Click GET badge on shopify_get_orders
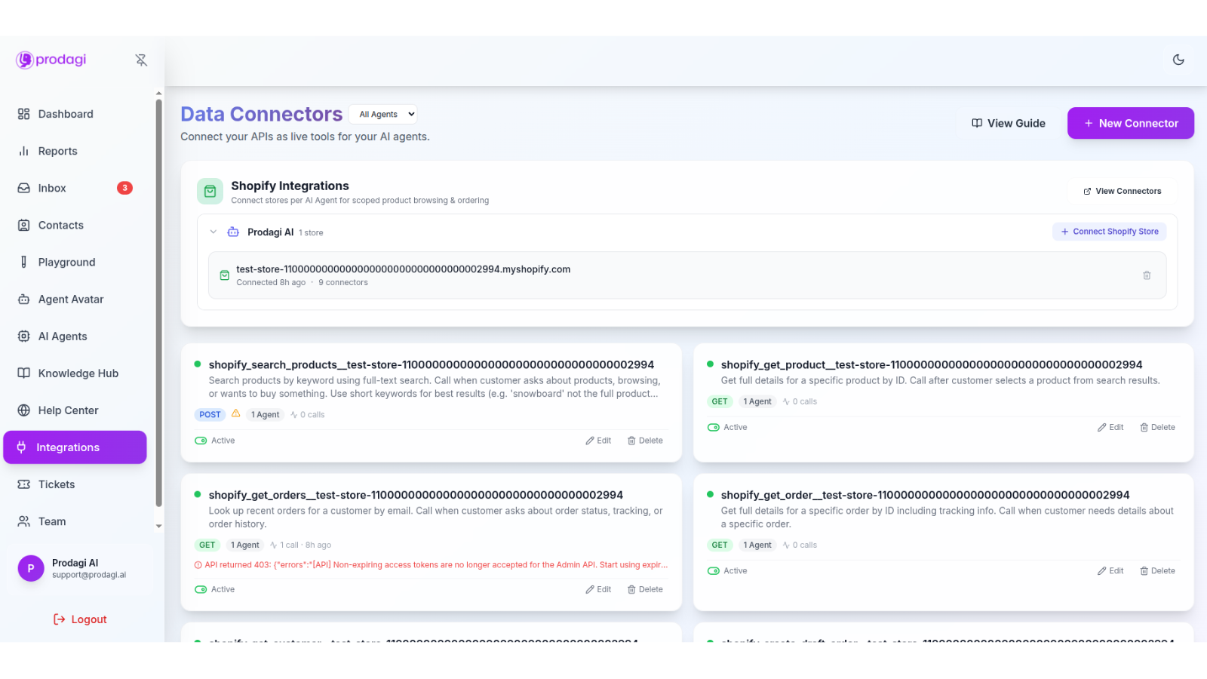Image resolution: width=1207 pixels, height=679 pixels. coord(207,545)
